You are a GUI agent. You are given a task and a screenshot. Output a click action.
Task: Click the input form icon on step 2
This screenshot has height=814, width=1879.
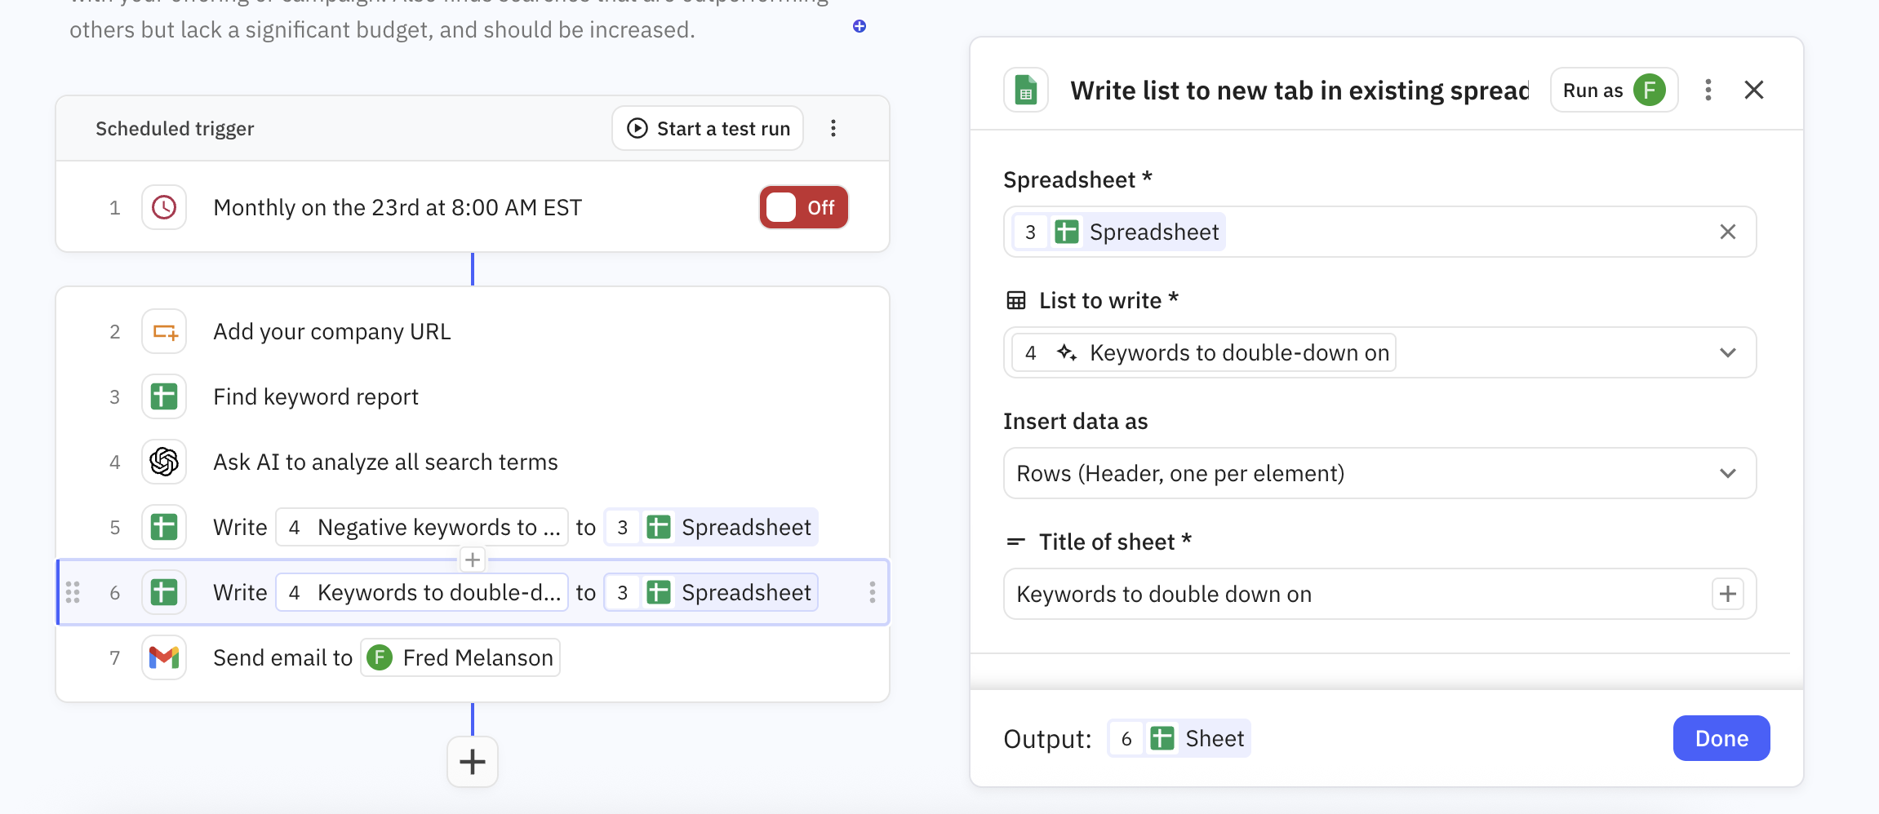click(164, 331)
